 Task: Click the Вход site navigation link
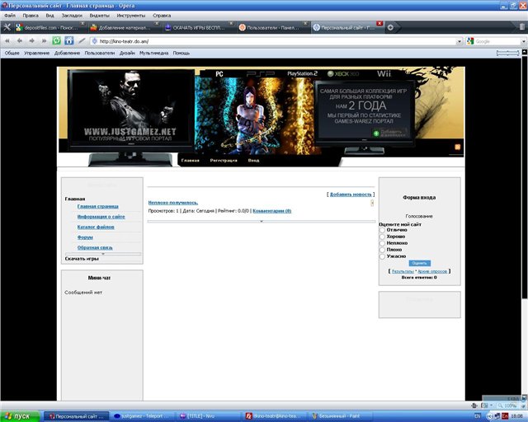coord(253,161)
